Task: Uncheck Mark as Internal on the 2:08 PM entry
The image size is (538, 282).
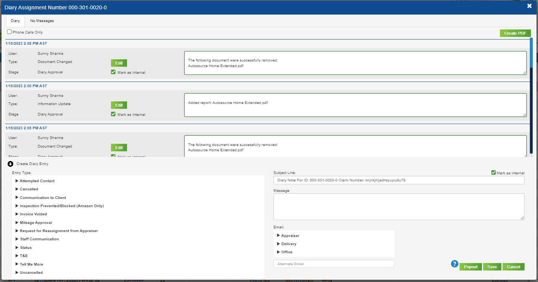Action: (x=113, y=72)
